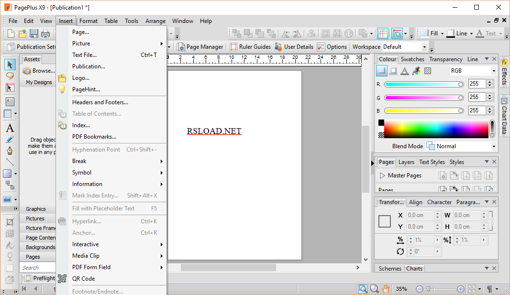Image resolution: width=510 pixels, height=295 pixels.
Task: Click the Print icon in the toolbar
Action: pos(45,33)
